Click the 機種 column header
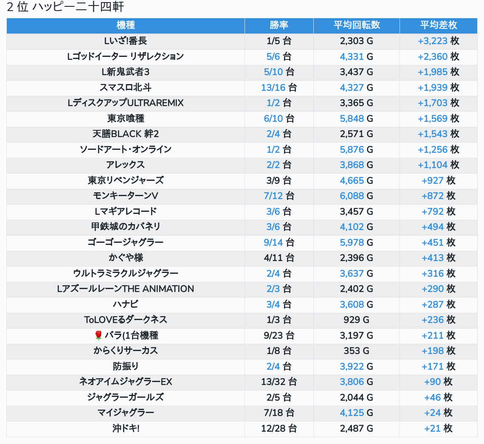This screenshot has width=484, height=444. 126,25
